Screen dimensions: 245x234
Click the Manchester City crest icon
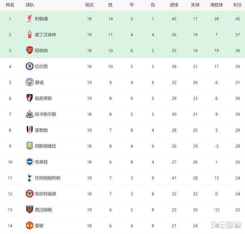pos(30,82)
